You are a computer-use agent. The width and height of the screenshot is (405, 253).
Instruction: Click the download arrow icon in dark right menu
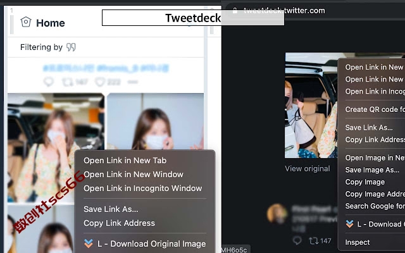click(349, 224)
